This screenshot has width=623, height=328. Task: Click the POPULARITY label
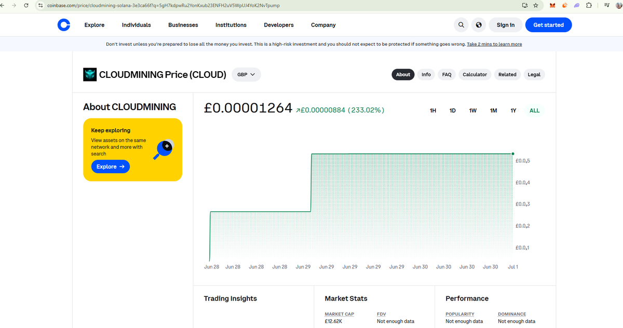tap(460, 314)
